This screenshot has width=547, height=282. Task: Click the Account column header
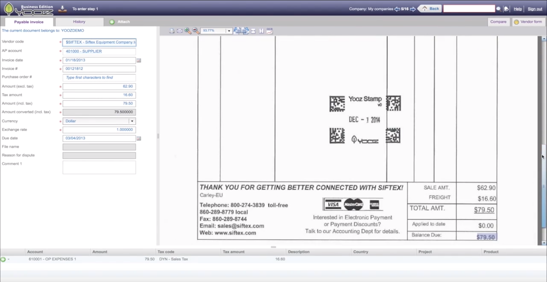click(57, 252)
